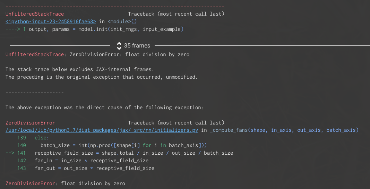This screenshot has height=189, width=370.
Task: Select 'The preceding is the original exception' line
Action: pyautogui.click(x=102, y=77)
